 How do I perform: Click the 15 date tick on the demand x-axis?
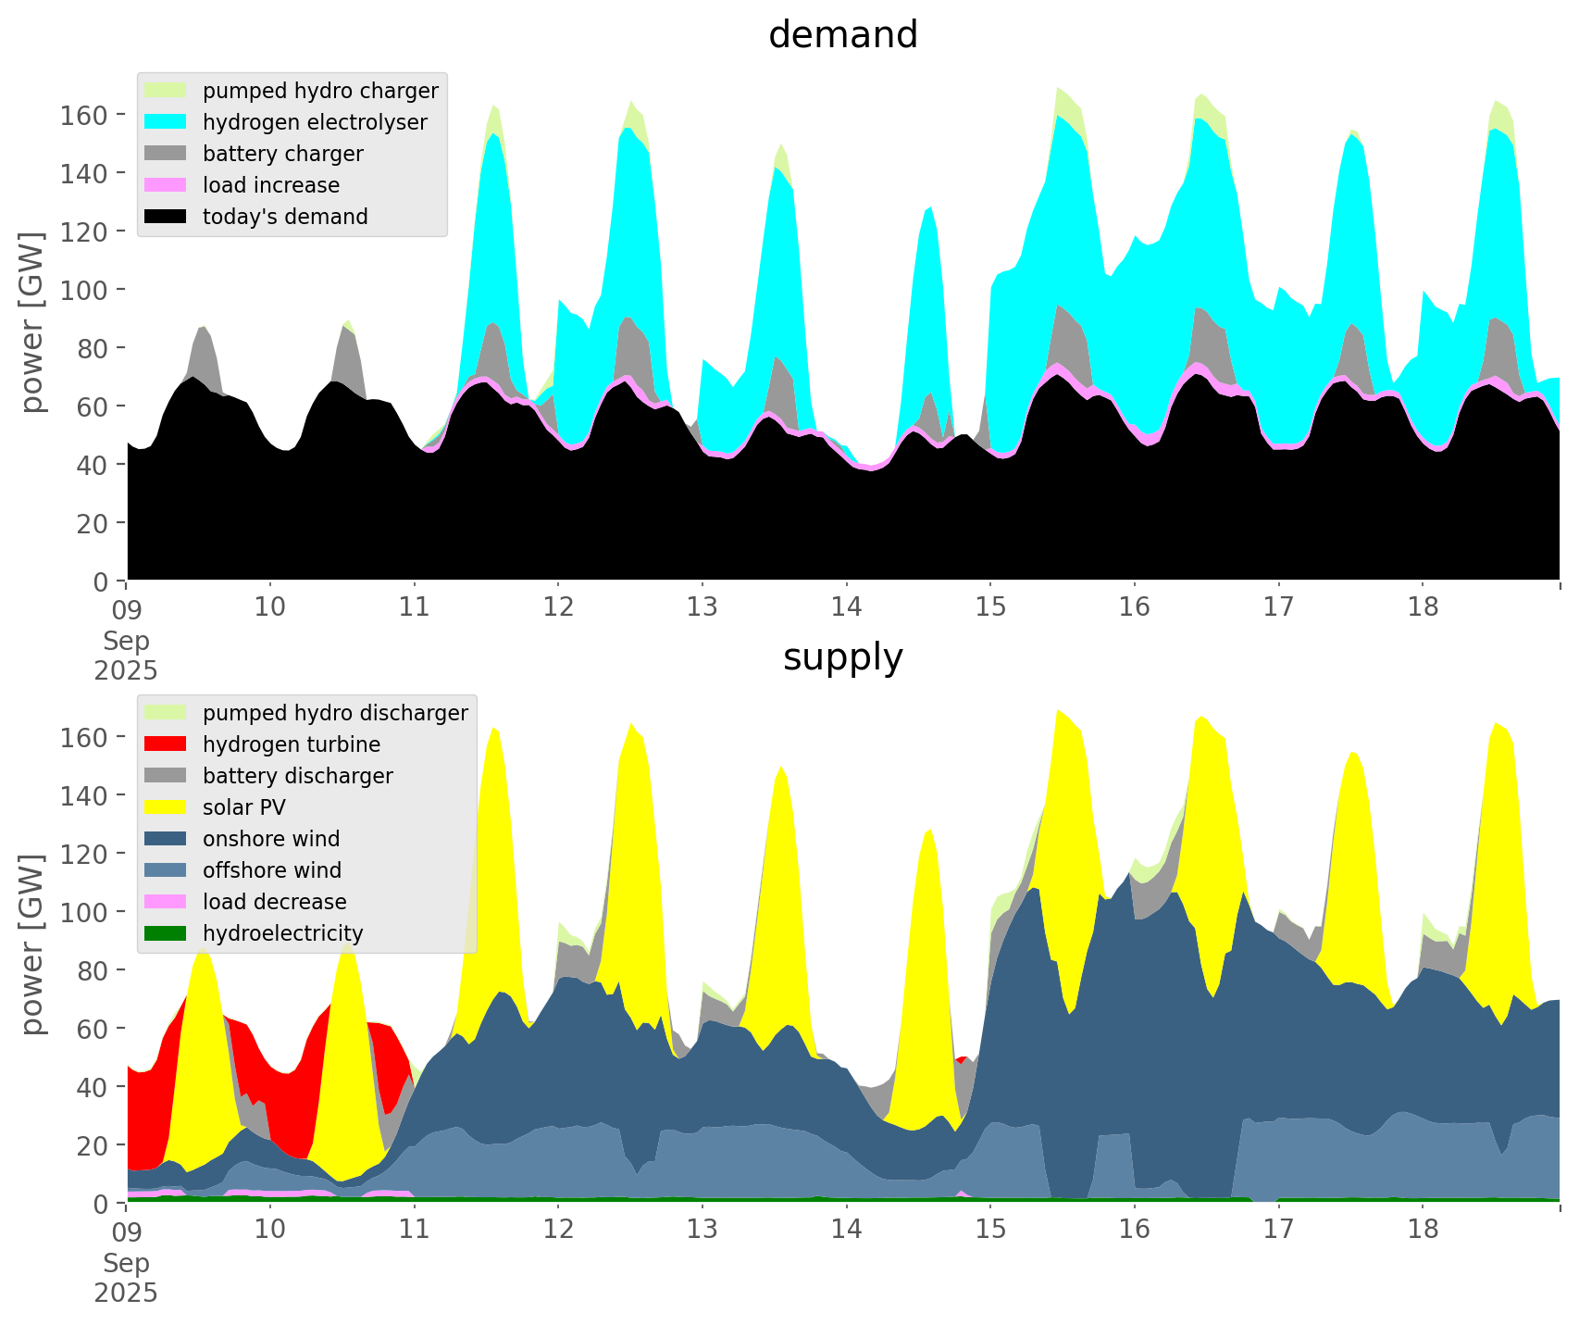(989, 607)
